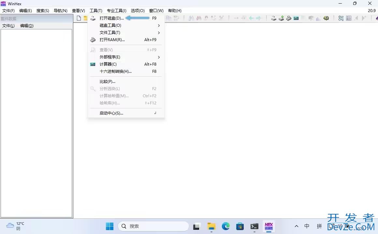The width and height of the screenshot is (378, 234).
Task: Click the Clone Disk icon with green plus
Action: (281, 18)
